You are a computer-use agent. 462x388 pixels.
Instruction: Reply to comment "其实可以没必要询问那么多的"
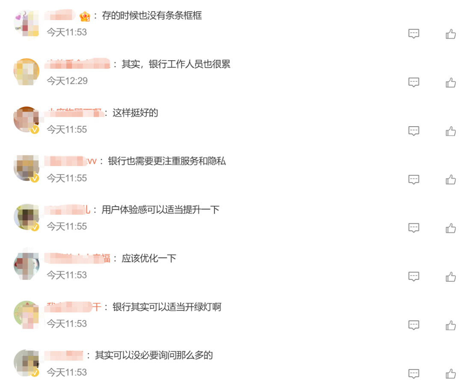414,373
